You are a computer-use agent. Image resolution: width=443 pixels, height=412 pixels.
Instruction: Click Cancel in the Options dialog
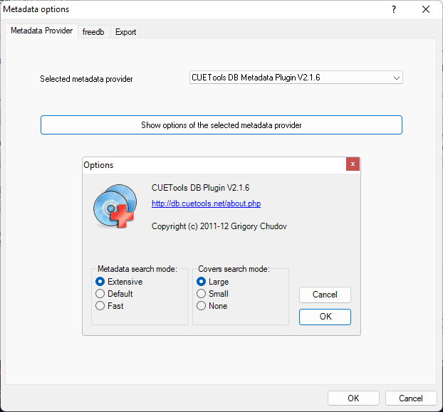(x=325, y=295)
